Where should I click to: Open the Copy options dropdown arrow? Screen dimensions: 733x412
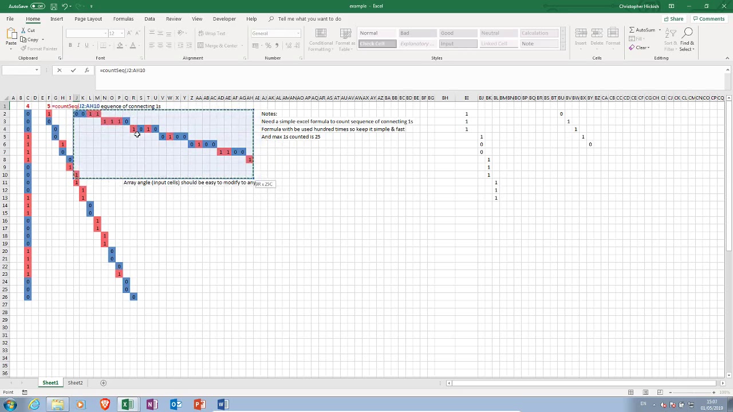43,39
